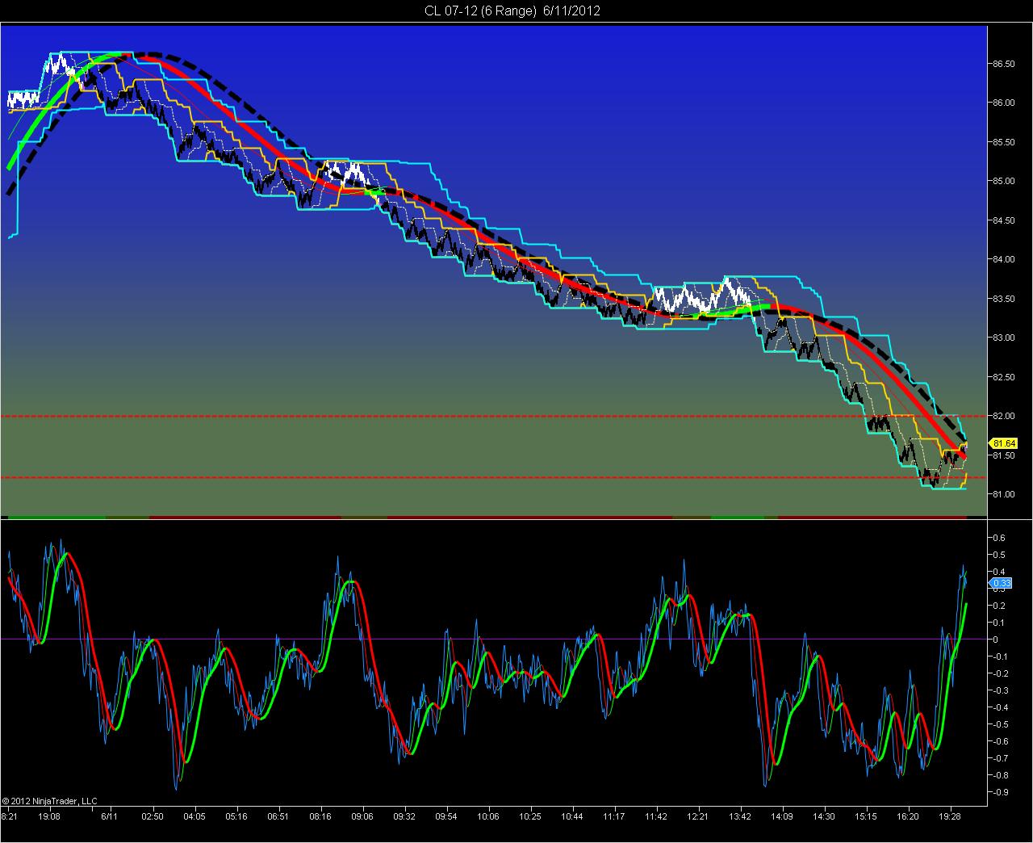The width and height of the screenshot is (1033, 843).
Task: Click the 13:42 time axis label
Action: click(740, 816)
